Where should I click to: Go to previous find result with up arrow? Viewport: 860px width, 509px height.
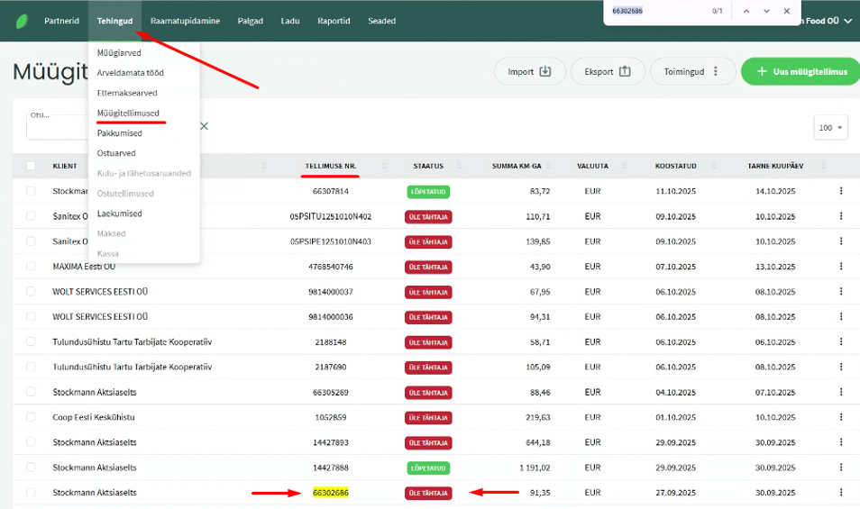click(746, 11)
